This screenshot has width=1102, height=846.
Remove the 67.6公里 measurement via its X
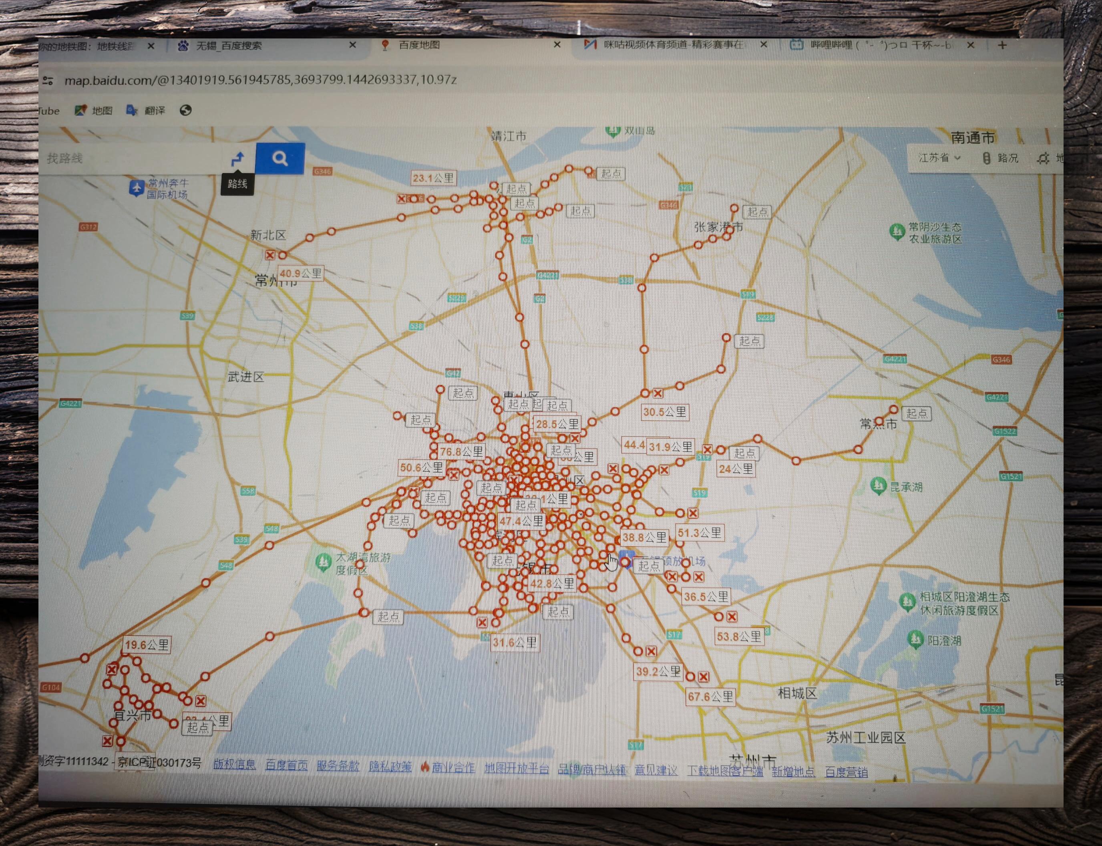704,677
